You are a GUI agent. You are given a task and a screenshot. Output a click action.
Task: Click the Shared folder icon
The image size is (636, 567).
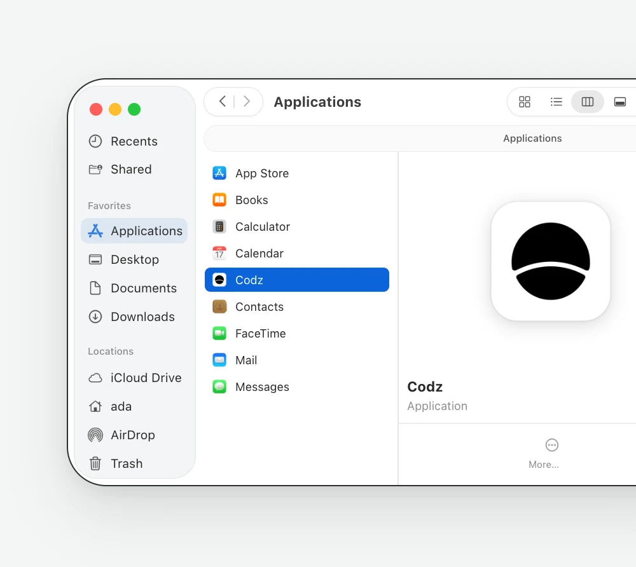tap(95, 169)
